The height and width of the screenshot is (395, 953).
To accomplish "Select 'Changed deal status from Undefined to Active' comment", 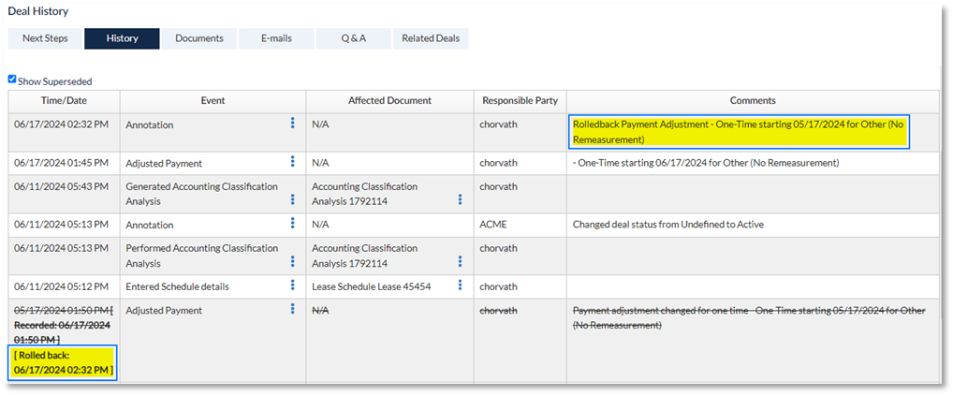I will 668,225.
